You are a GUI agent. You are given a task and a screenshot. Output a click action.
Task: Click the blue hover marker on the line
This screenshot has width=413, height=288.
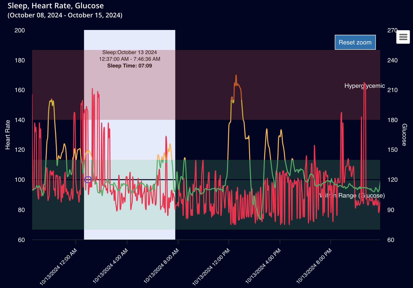tap(88, 180)
